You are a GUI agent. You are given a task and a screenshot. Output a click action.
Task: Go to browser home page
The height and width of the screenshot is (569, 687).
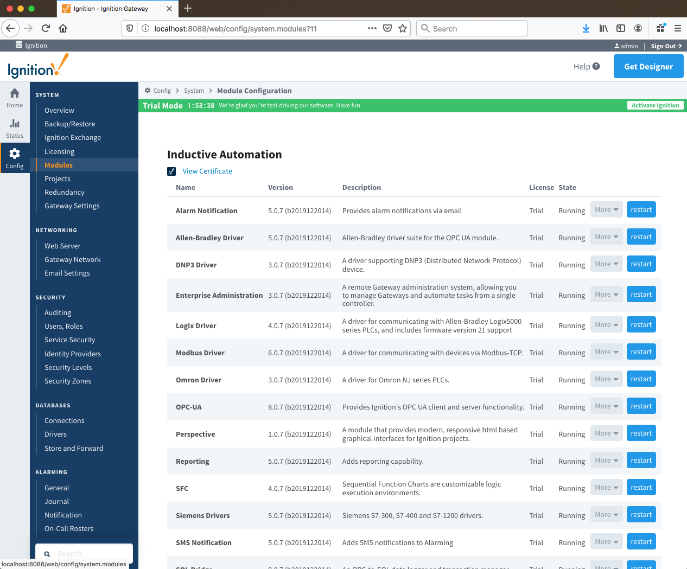pos(63,28)
